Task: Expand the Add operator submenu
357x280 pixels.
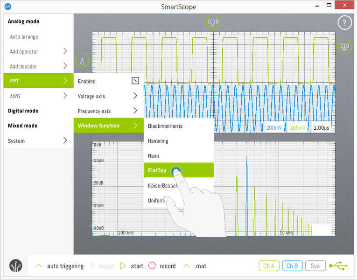Action: [x=38, y=51]
